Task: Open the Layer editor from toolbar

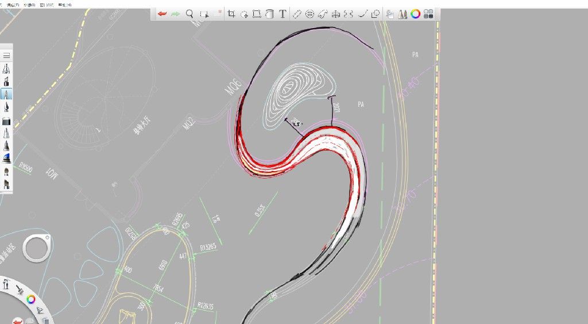Action: [x=390, y=14]
